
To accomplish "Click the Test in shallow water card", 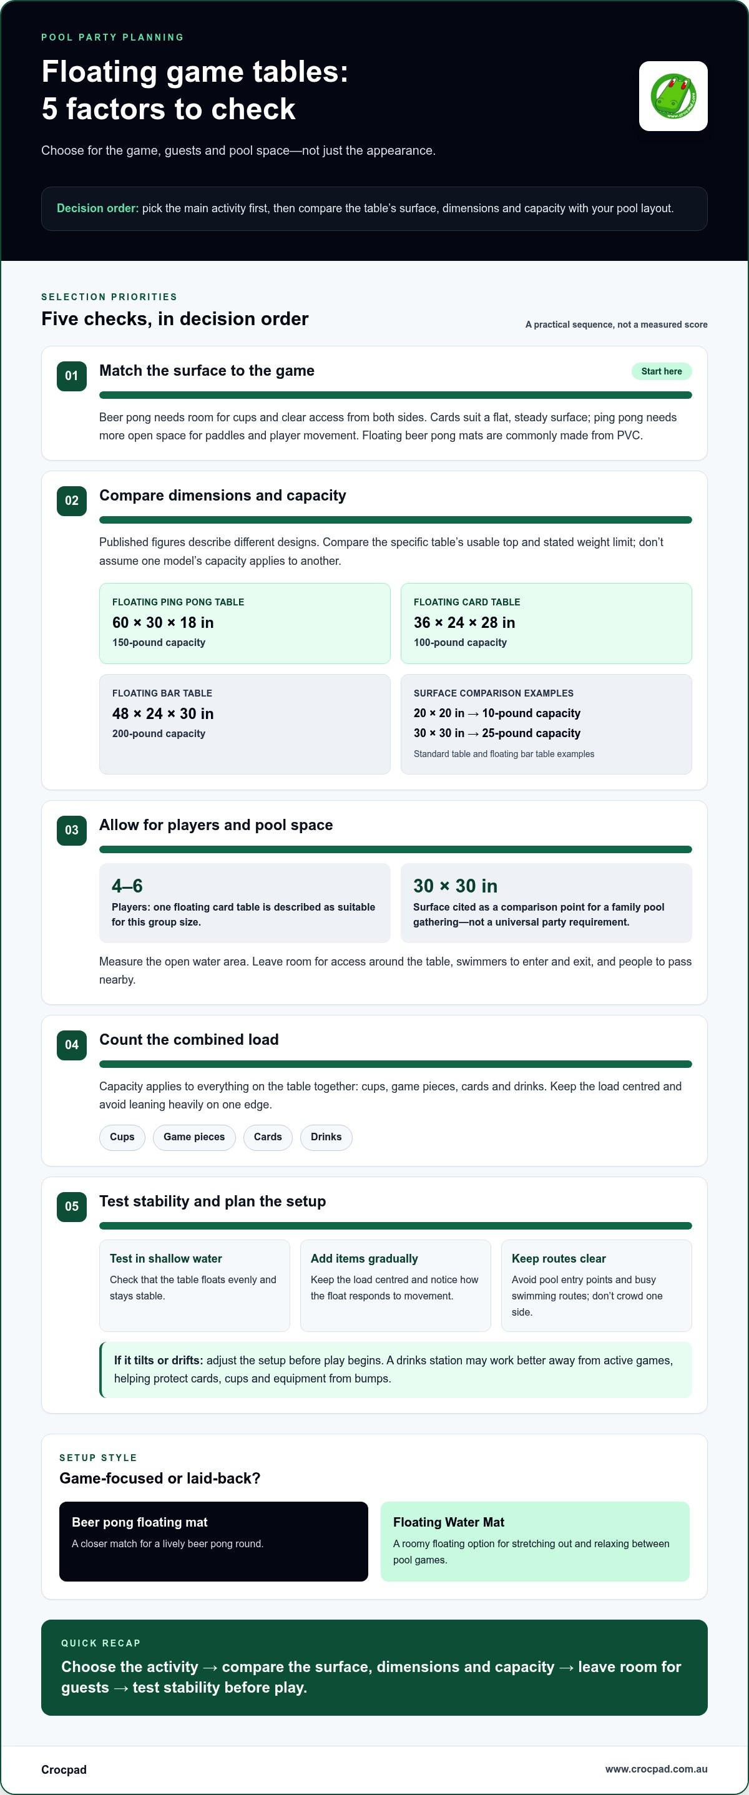I will tap(194, 1286).
